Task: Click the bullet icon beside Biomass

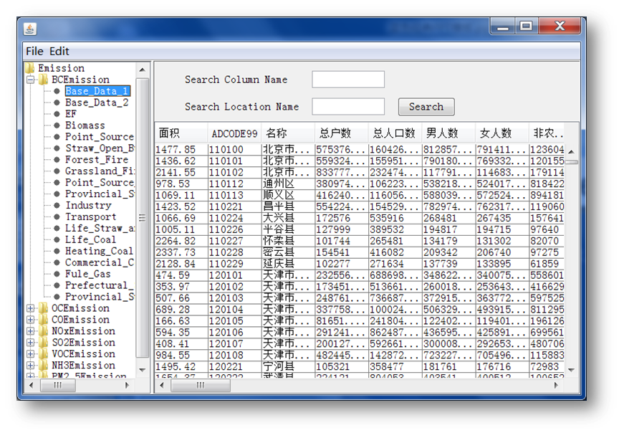Action: (57, 125)
